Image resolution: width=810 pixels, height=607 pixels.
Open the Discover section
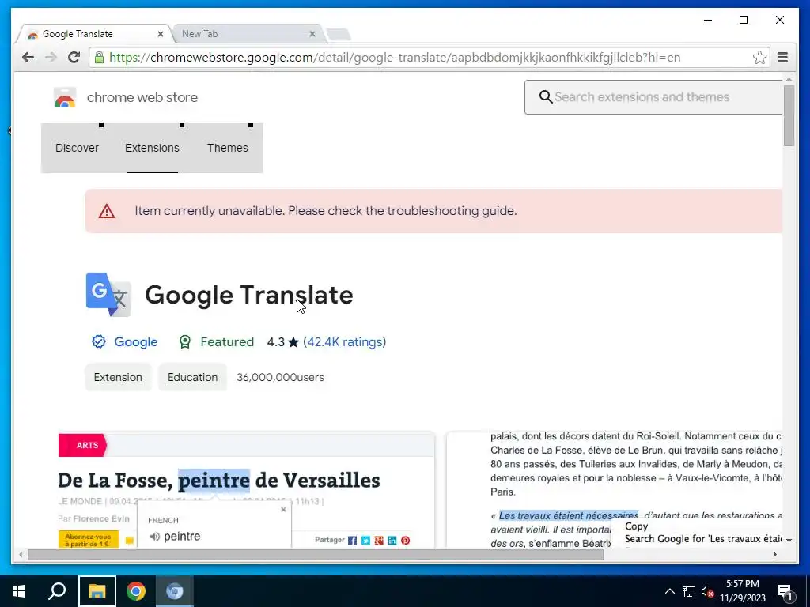click(77, 148)
